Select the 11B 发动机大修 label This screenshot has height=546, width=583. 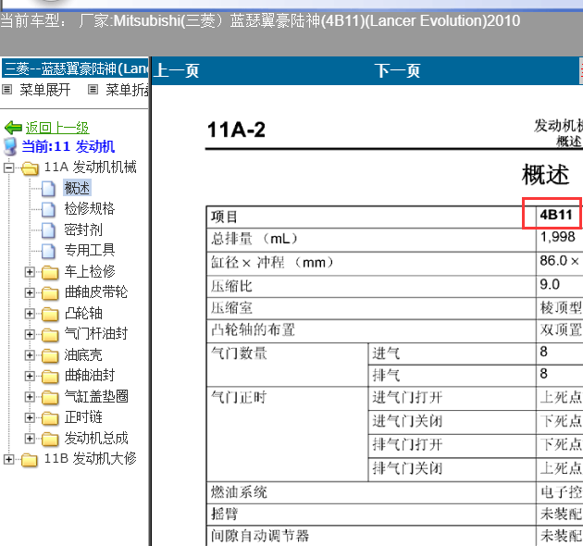point(90,459)
